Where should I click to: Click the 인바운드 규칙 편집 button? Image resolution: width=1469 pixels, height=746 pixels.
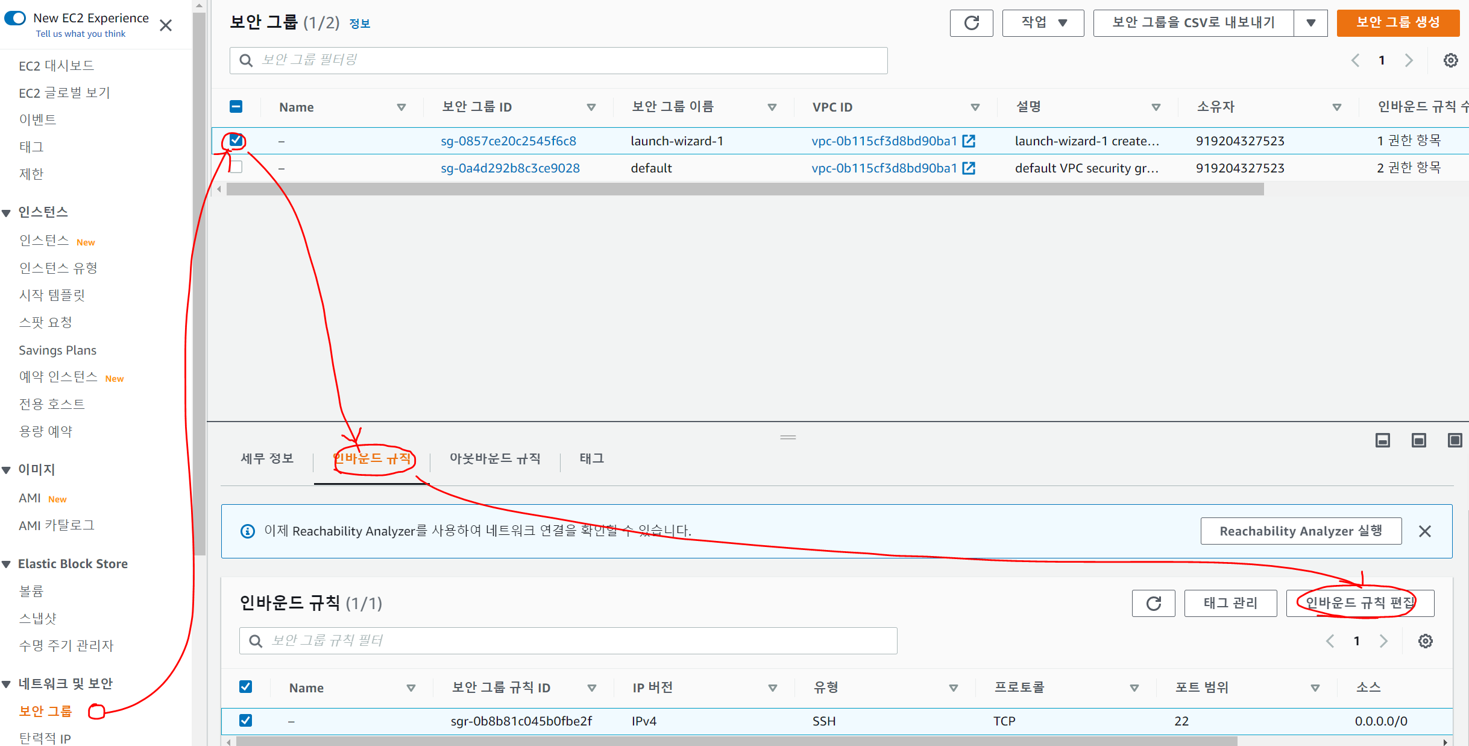pos(1360,603)
